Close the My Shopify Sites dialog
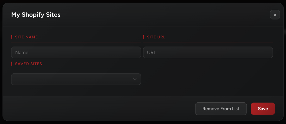Image resolution: width=286 pixels, height=124 pixels. point(275,15)
